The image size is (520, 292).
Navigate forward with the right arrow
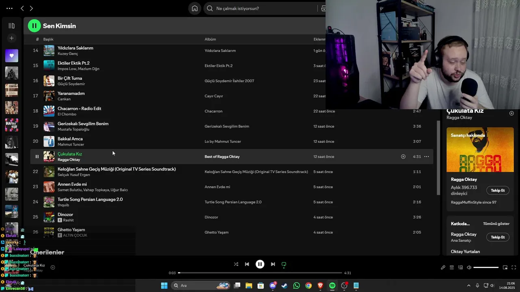click(31, 9)
